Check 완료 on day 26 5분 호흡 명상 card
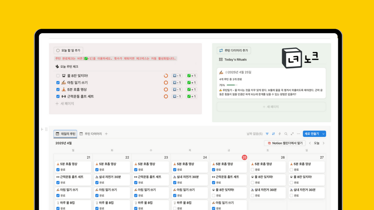This screenshot has height=210, width=374. (x=253, y=170)
